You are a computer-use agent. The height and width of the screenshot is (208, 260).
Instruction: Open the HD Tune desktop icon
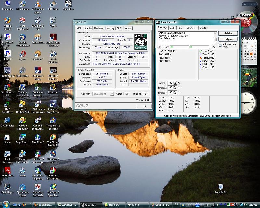[x=53, y=6]
